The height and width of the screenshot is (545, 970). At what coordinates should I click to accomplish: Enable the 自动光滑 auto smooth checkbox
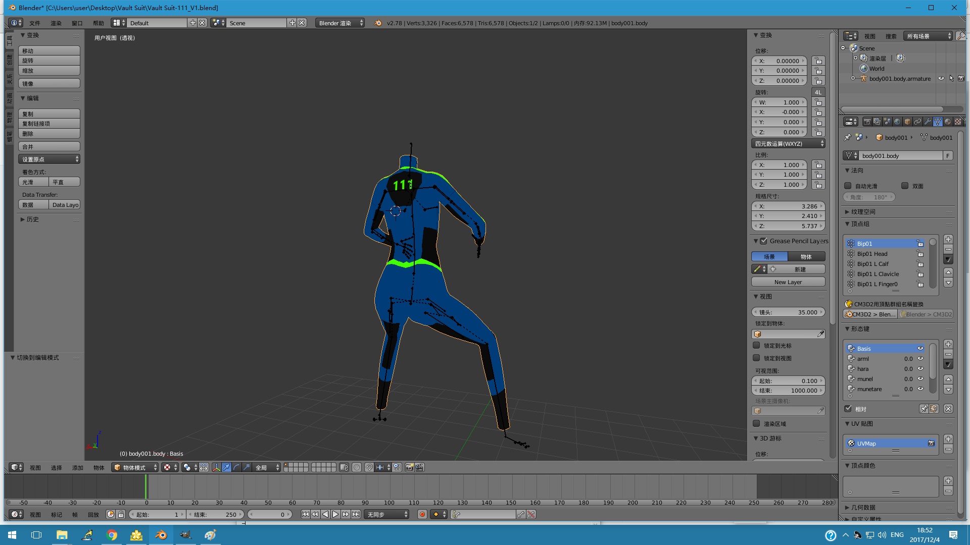(848, 186)
